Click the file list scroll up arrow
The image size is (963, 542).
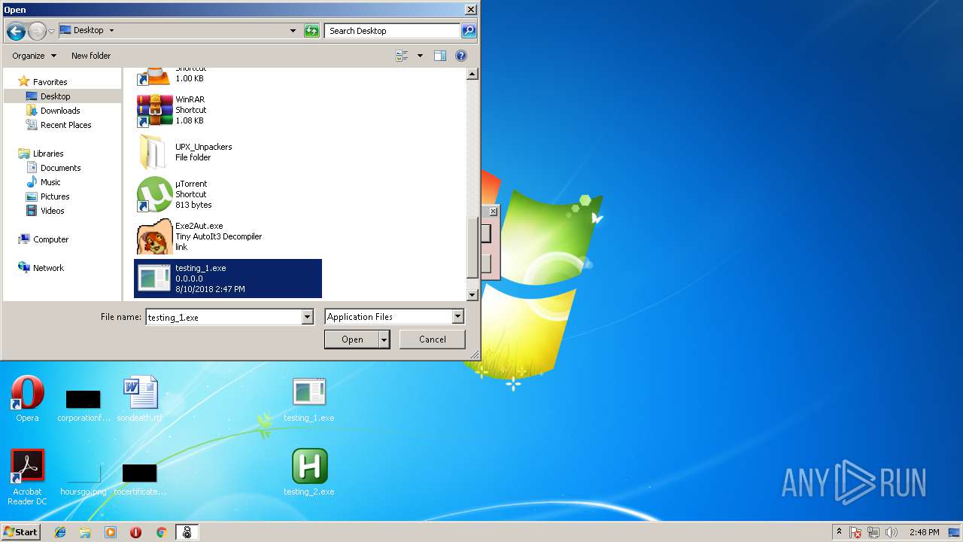(472, 74)
